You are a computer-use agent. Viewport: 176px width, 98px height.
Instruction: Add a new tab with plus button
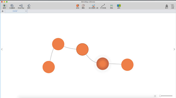3,11
